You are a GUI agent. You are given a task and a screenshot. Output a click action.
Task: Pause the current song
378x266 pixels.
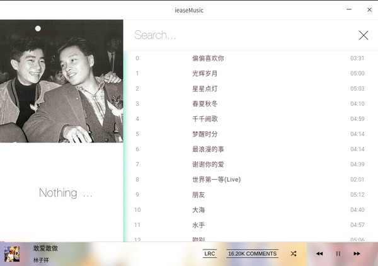tap(338, 253)
